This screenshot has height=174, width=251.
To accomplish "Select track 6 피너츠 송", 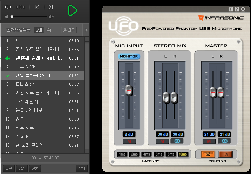I will 43,84.
